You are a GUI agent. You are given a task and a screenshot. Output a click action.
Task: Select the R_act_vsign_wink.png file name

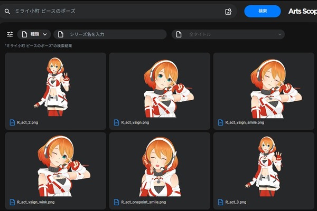pyautogui.click(x=36, y=202)
